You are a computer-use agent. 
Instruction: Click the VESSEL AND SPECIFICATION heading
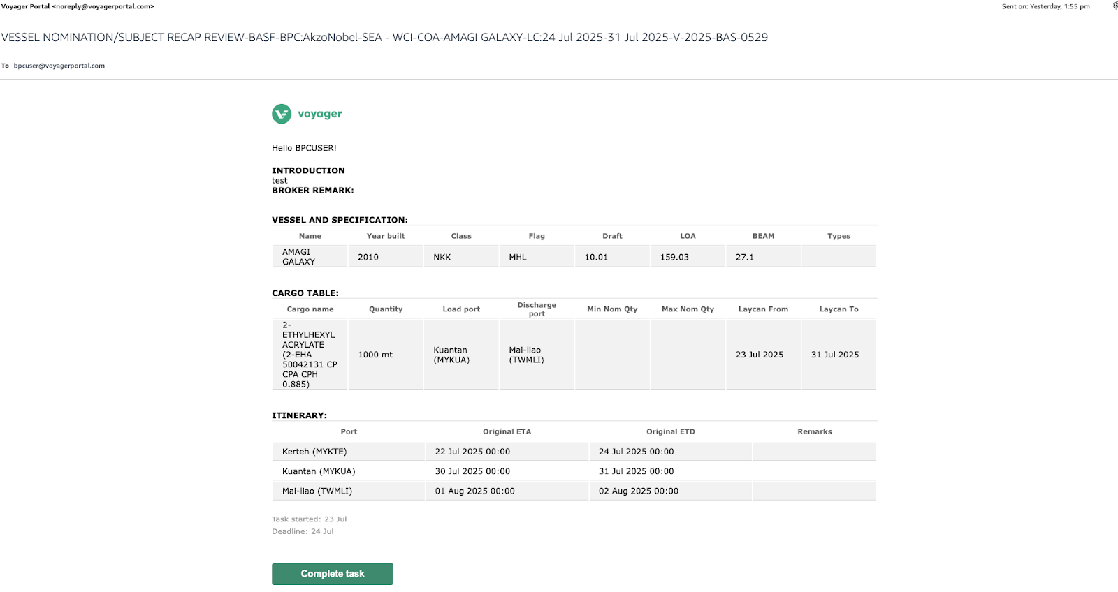(x=340, y=220)
